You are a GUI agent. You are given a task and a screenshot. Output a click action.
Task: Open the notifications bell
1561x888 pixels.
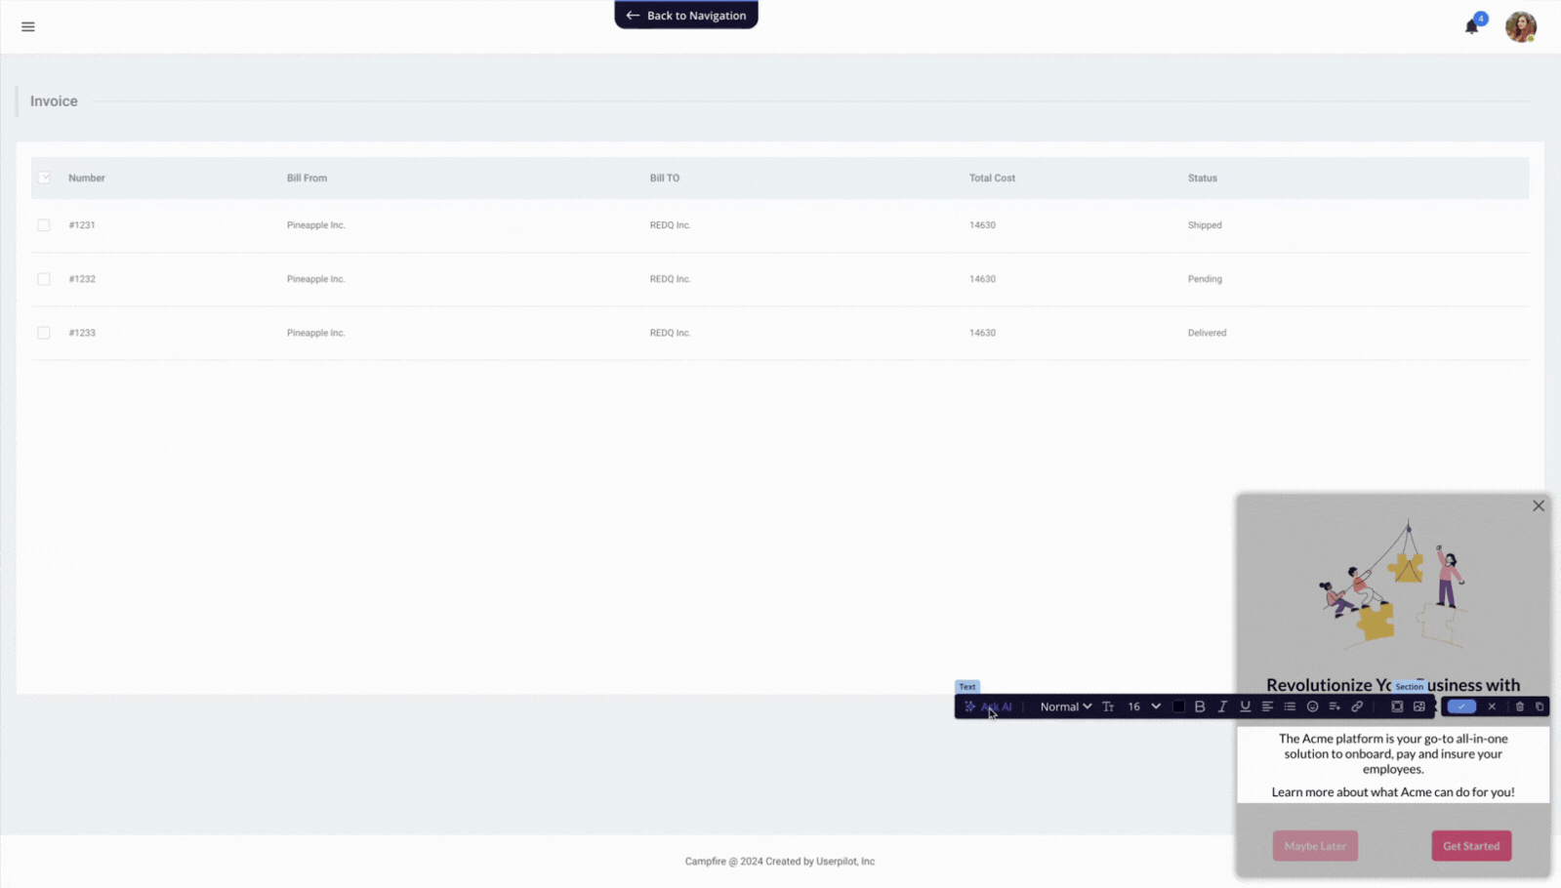coord(1471,26)
